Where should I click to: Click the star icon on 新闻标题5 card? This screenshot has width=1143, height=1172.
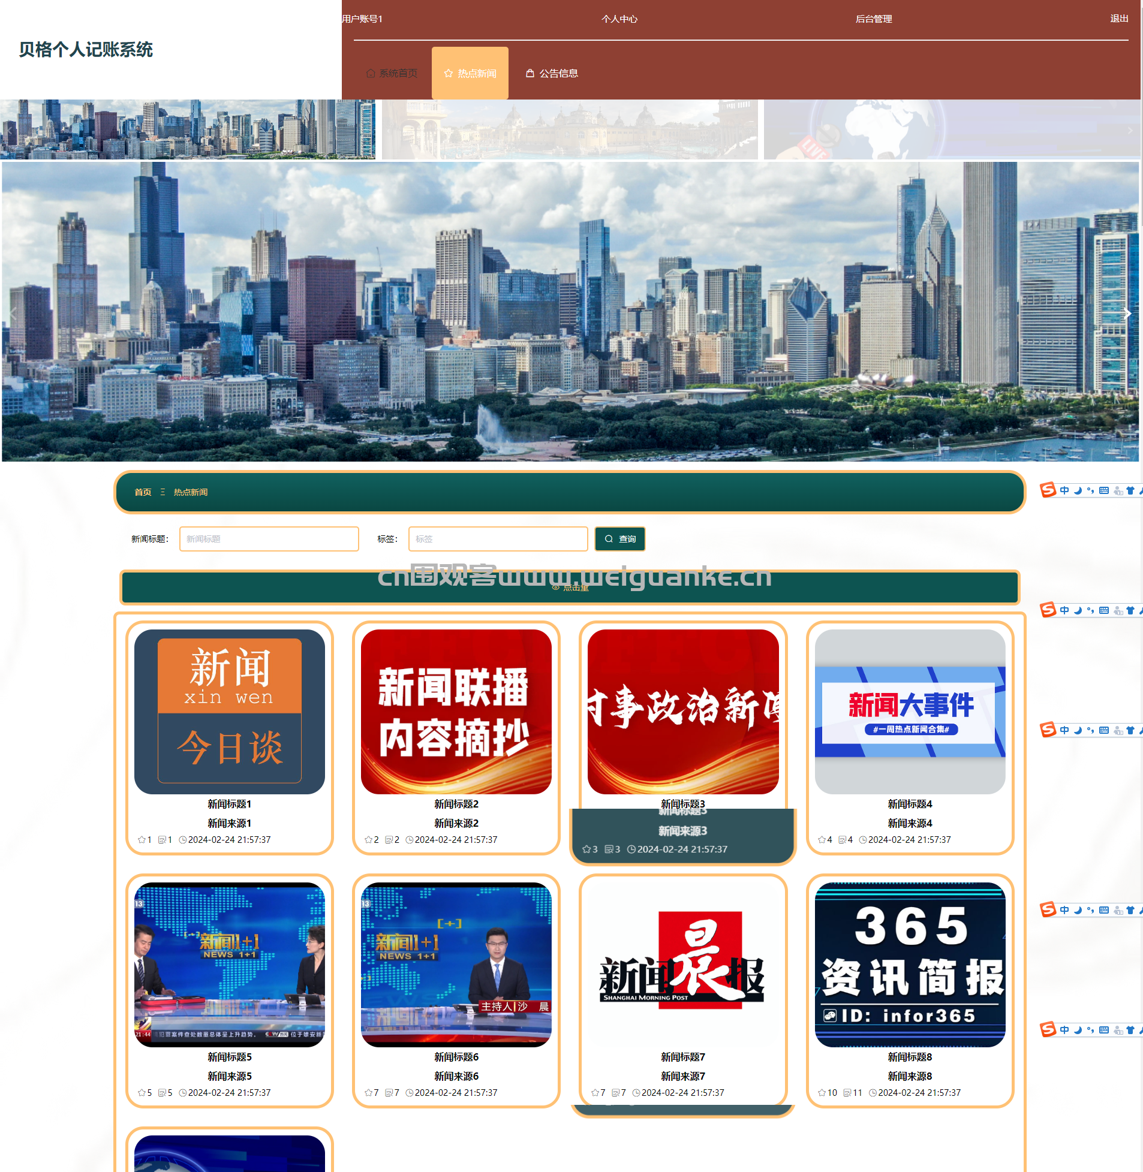(142, 1093)
